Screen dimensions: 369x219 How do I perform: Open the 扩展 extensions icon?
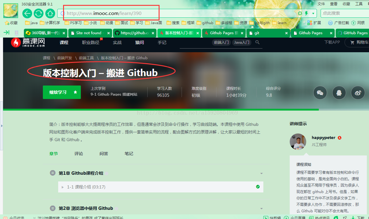pyautogui.click(x=314, y=23)
